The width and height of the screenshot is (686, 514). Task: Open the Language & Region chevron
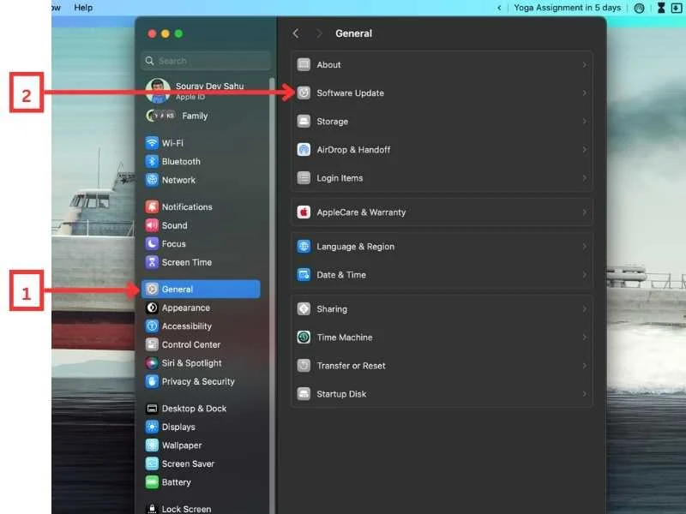tap(584, 247)
